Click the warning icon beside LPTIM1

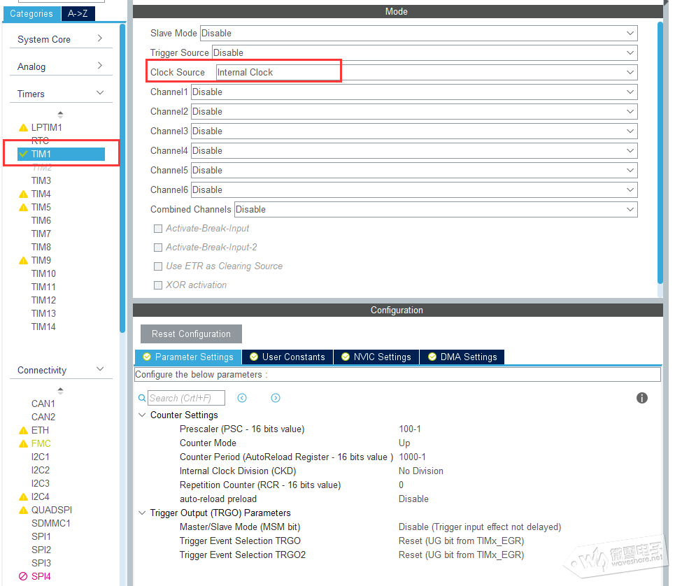[x=23, y=128]
